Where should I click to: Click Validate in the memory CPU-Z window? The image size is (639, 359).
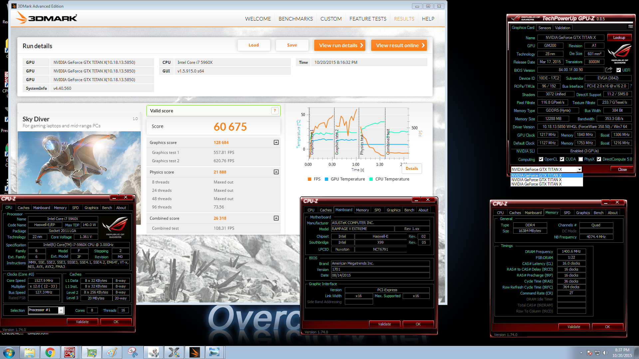[x=574, y=327]
